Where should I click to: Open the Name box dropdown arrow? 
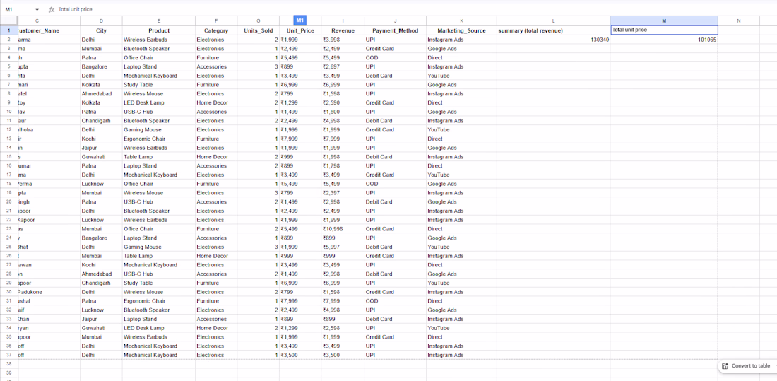(x=37, y=9)
